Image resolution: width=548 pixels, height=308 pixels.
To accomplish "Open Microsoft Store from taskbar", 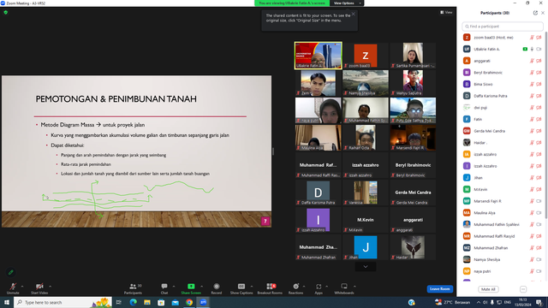I will pyautogui.click(x=161, y=302).
